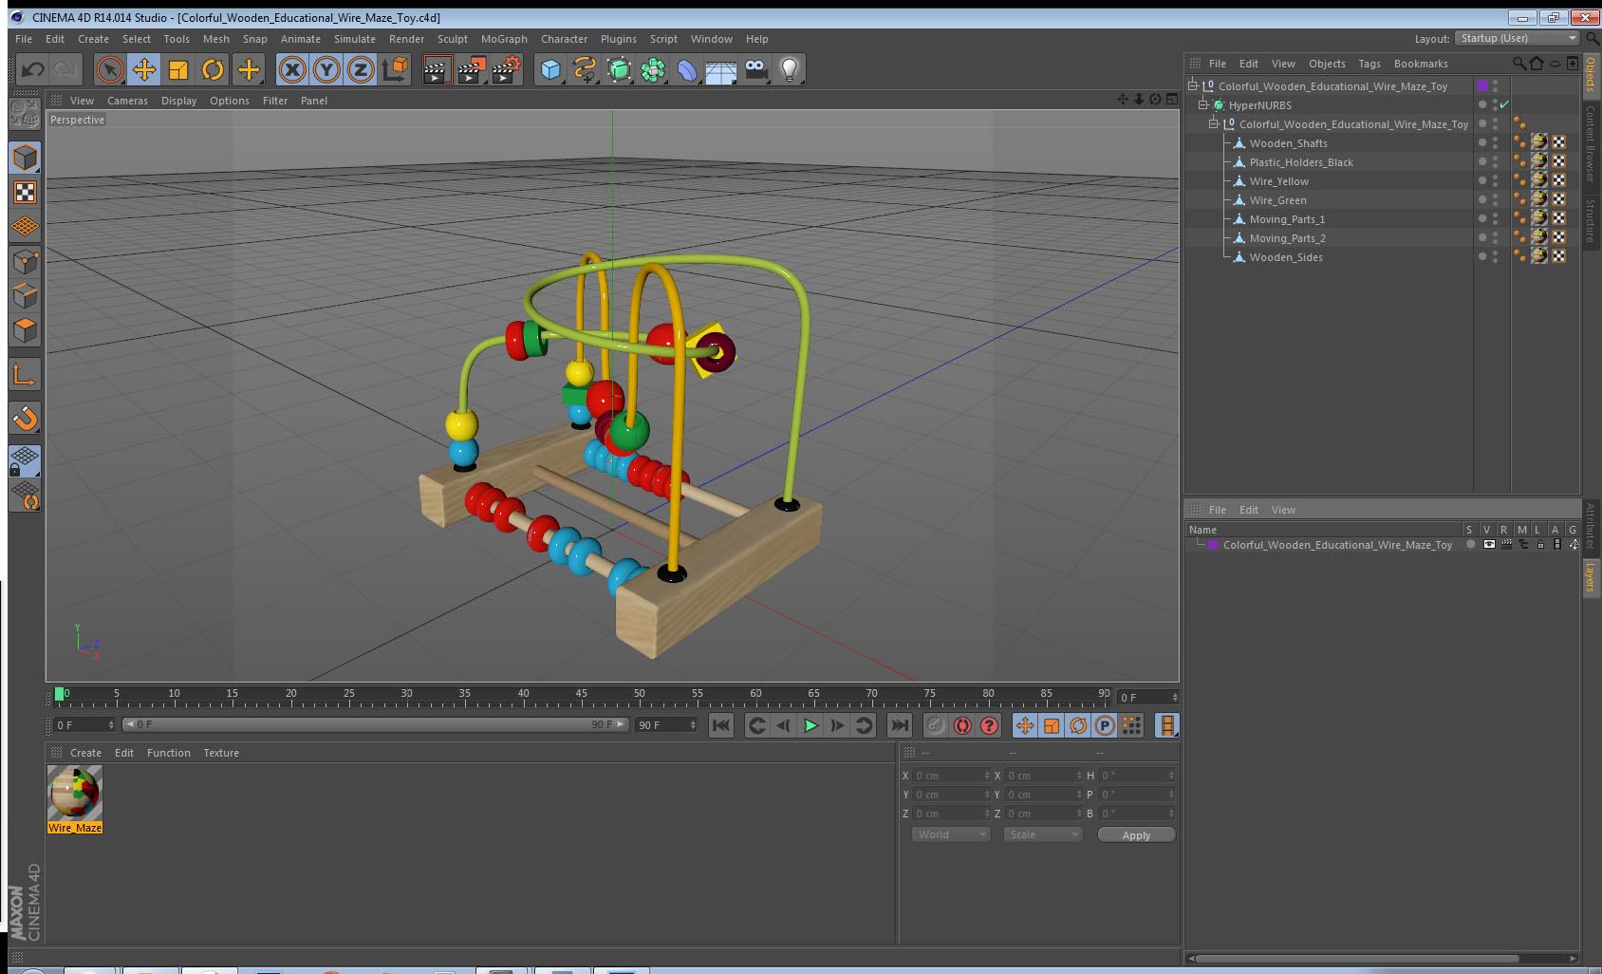Image resolution: width=1602 pixels, height=974 pixels.
Task: Click the purple layer swatch of top object
Action: [1482, 85]
